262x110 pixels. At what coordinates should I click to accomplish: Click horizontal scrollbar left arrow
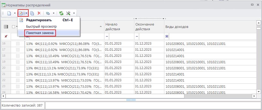point(3,96)
